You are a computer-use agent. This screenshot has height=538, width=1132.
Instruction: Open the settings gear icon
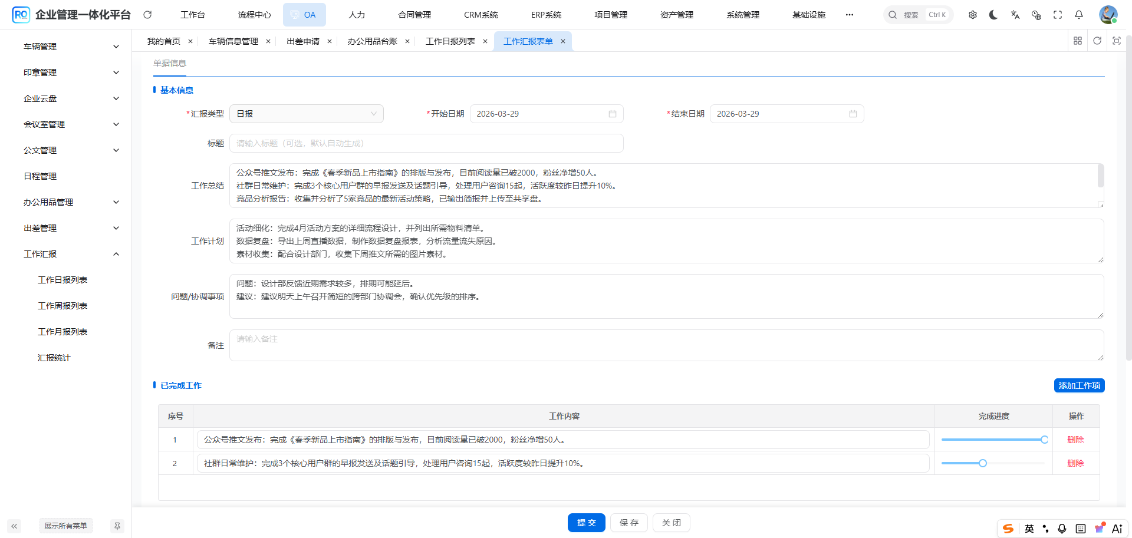click(973, 15)
